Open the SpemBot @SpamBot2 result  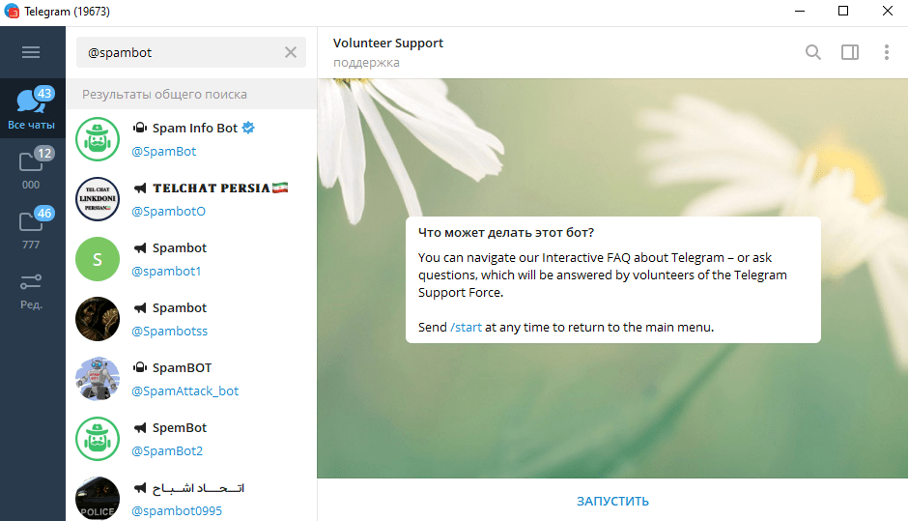(191, 439)
